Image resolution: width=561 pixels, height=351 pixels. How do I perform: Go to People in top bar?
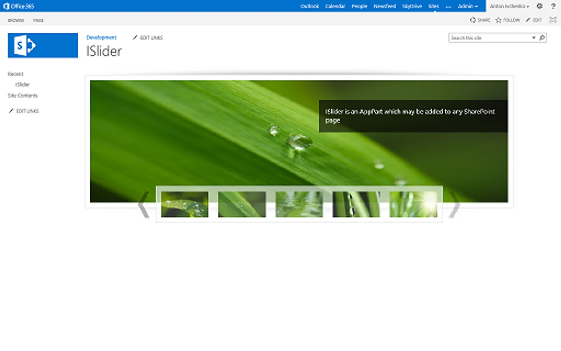(x=359, y=6)
